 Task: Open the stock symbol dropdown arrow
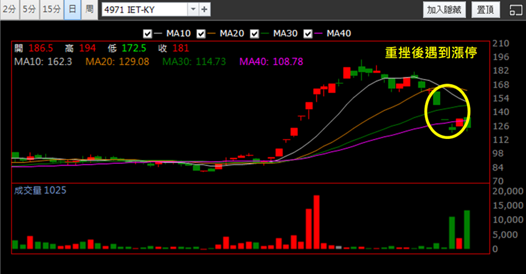click(x=193, y=9)
